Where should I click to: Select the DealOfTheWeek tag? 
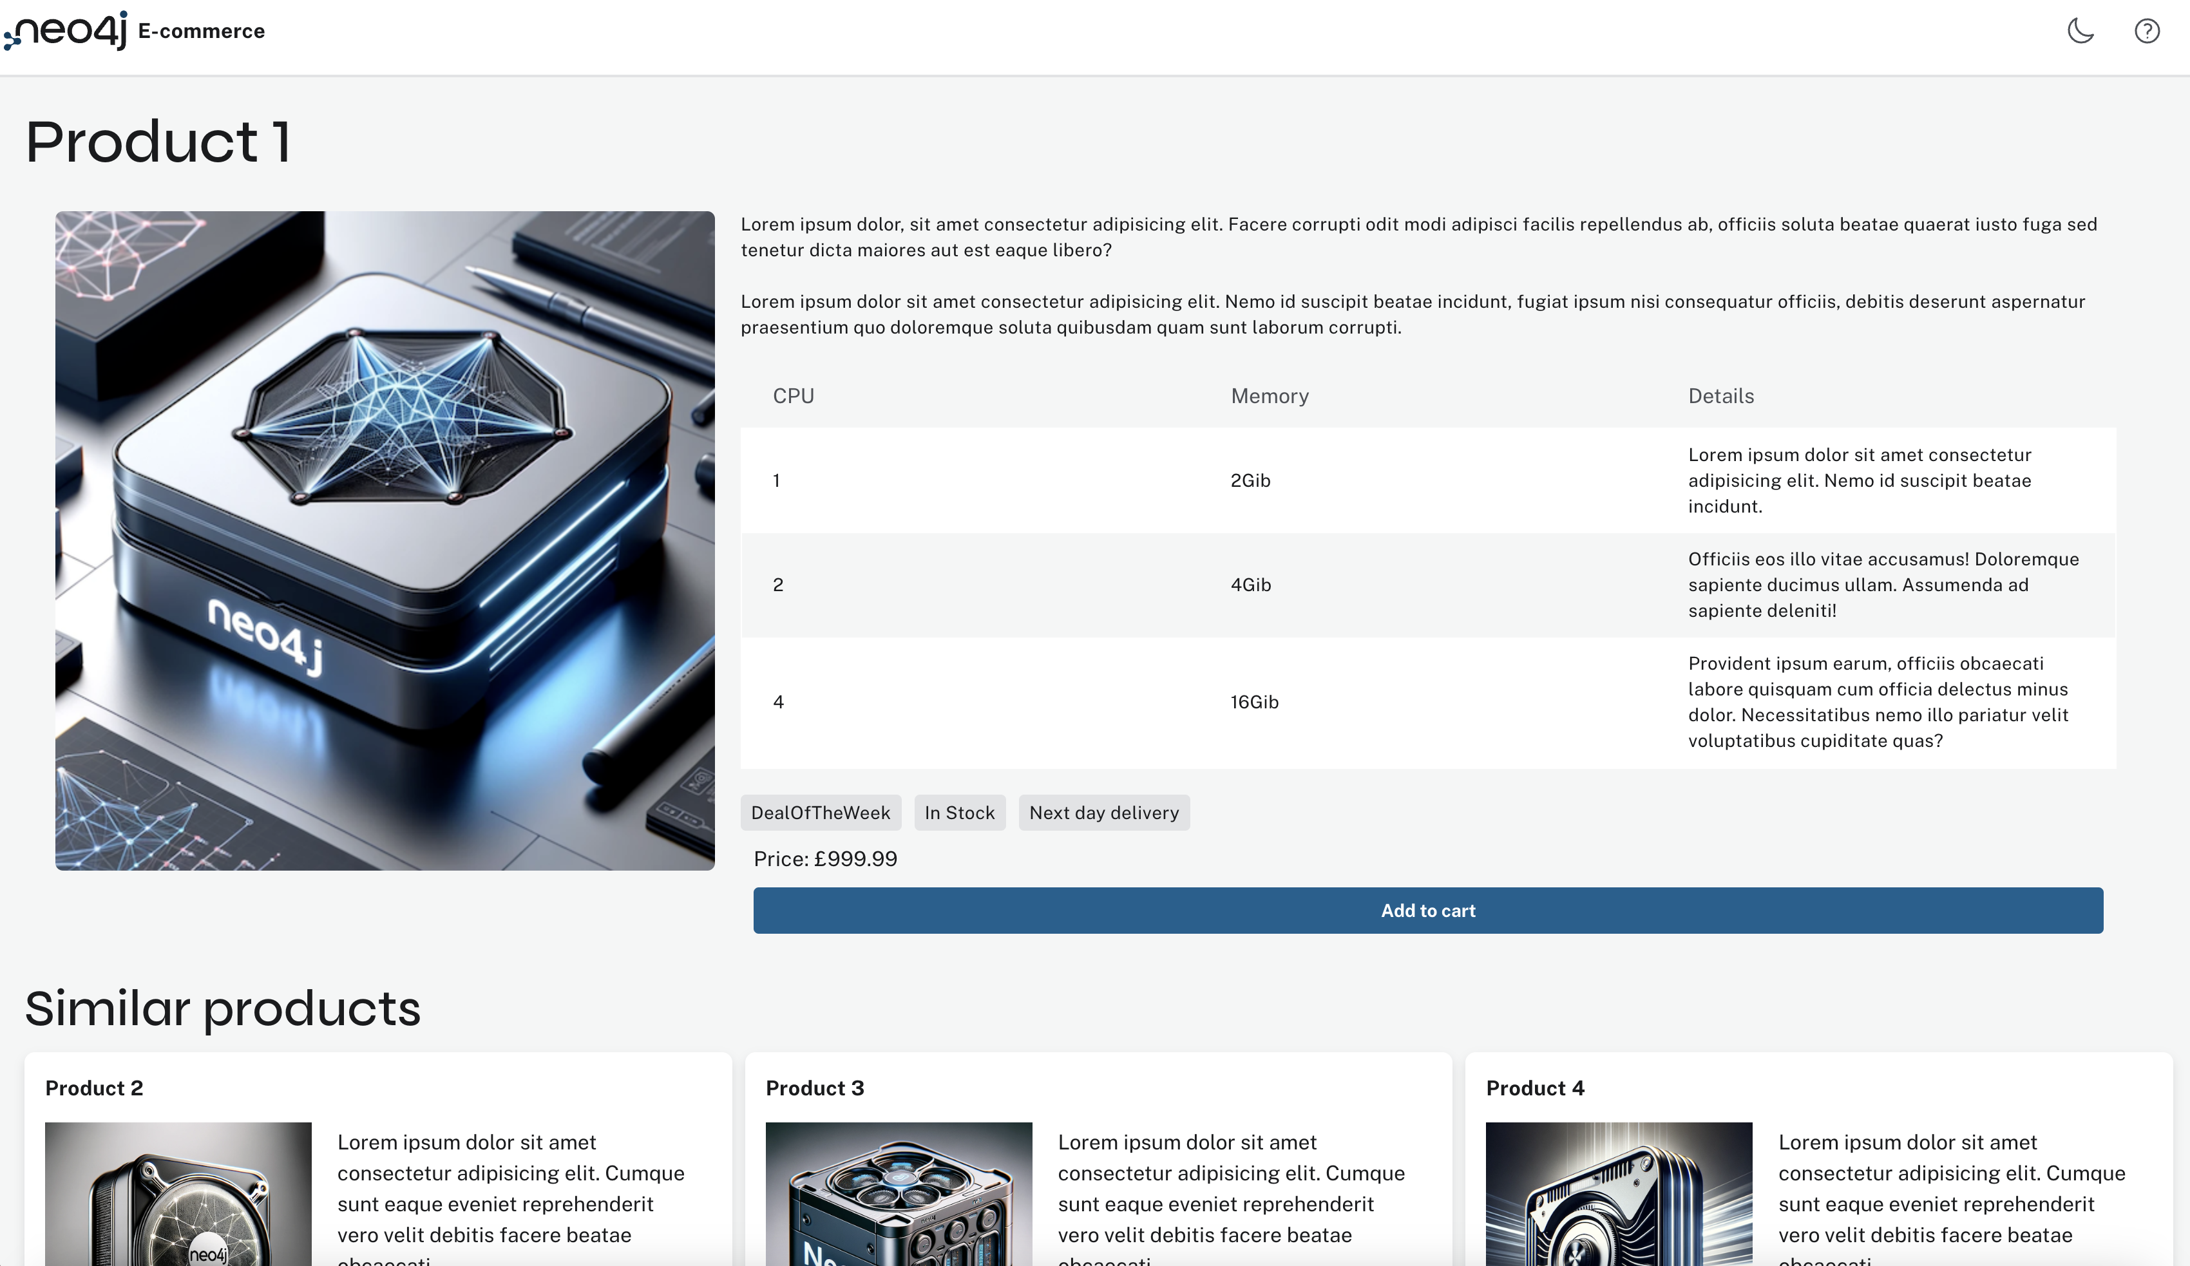point(821,813)
